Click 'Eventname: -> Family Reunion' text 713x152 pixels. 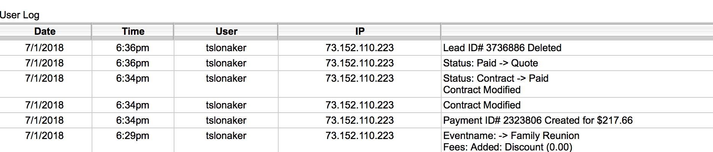(x=511, y=136)
